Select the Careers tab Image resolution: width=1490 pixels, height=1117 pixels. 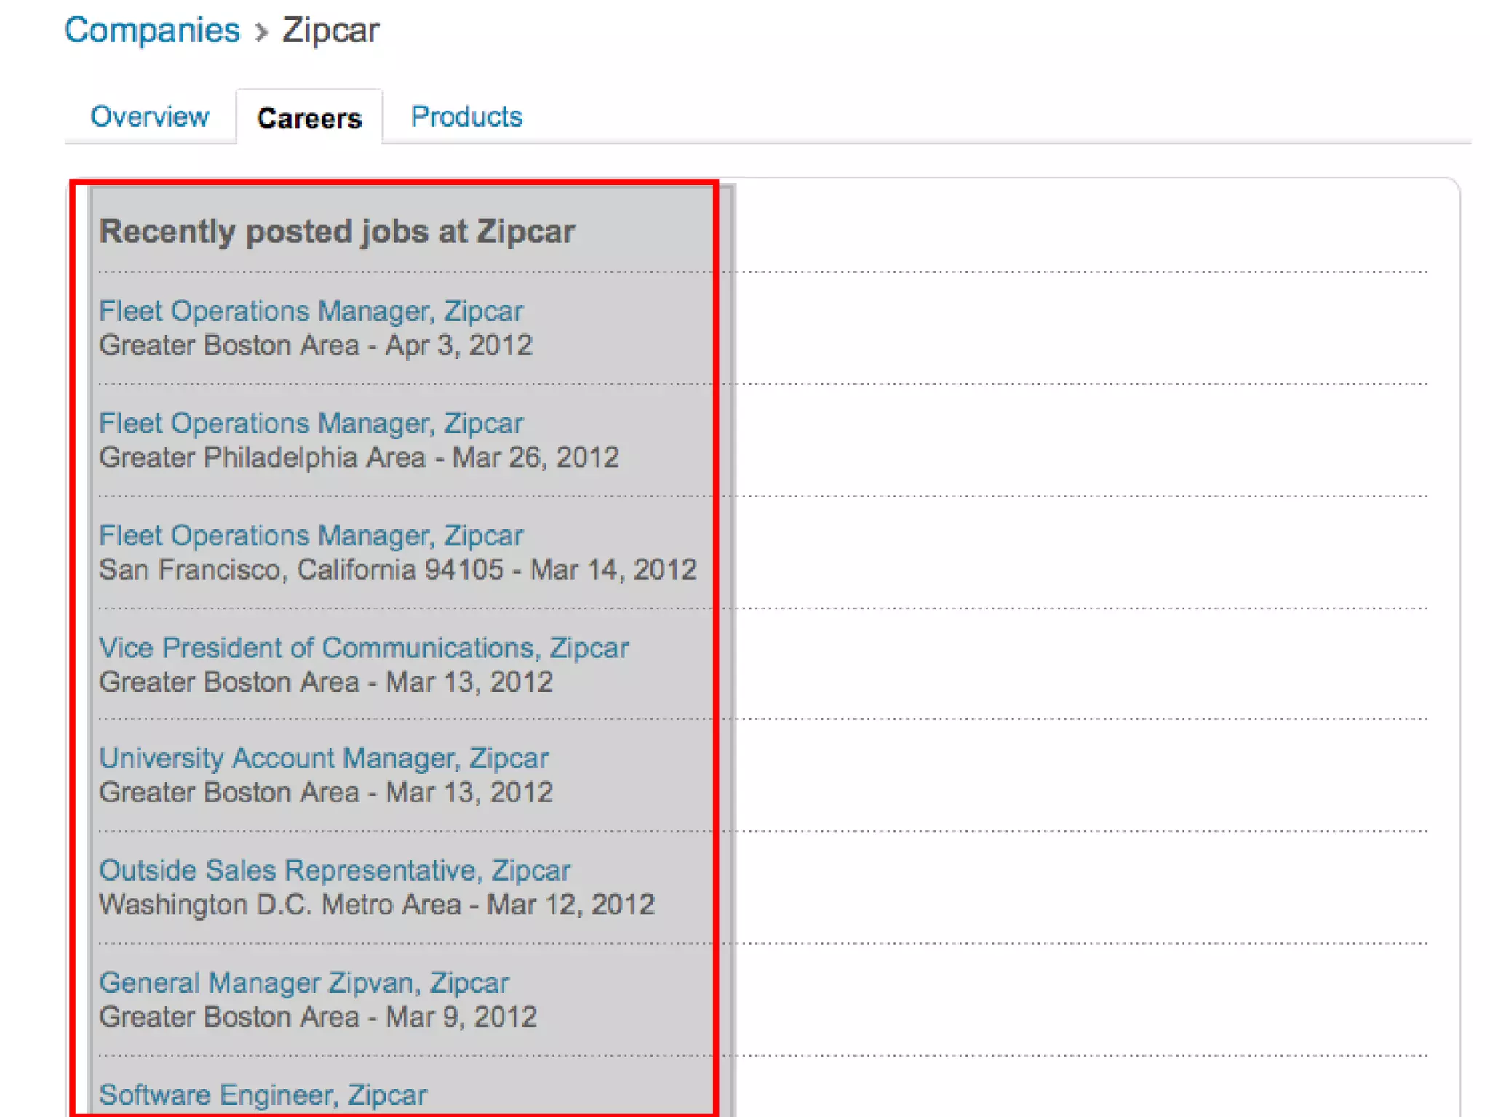point(309,118)
